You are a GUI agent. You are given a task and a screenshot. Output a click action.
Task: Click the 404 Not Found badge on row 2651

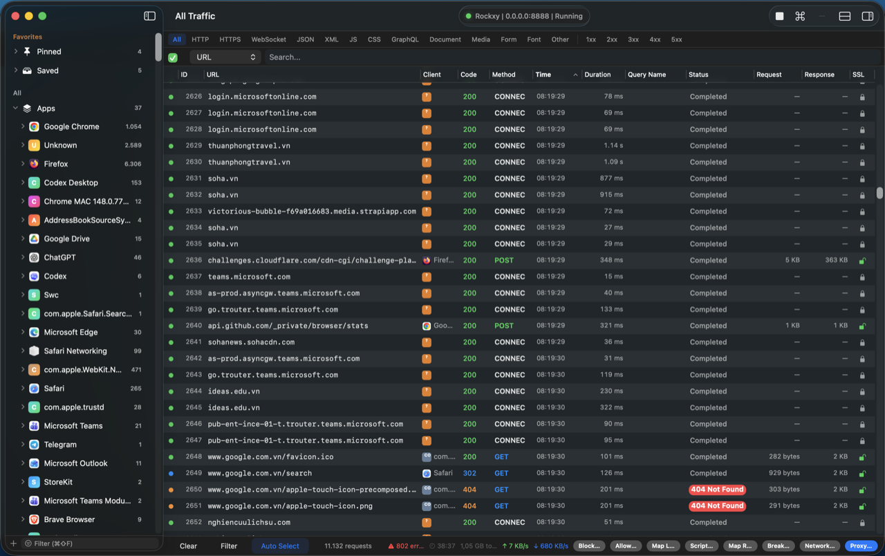[718, 506]
